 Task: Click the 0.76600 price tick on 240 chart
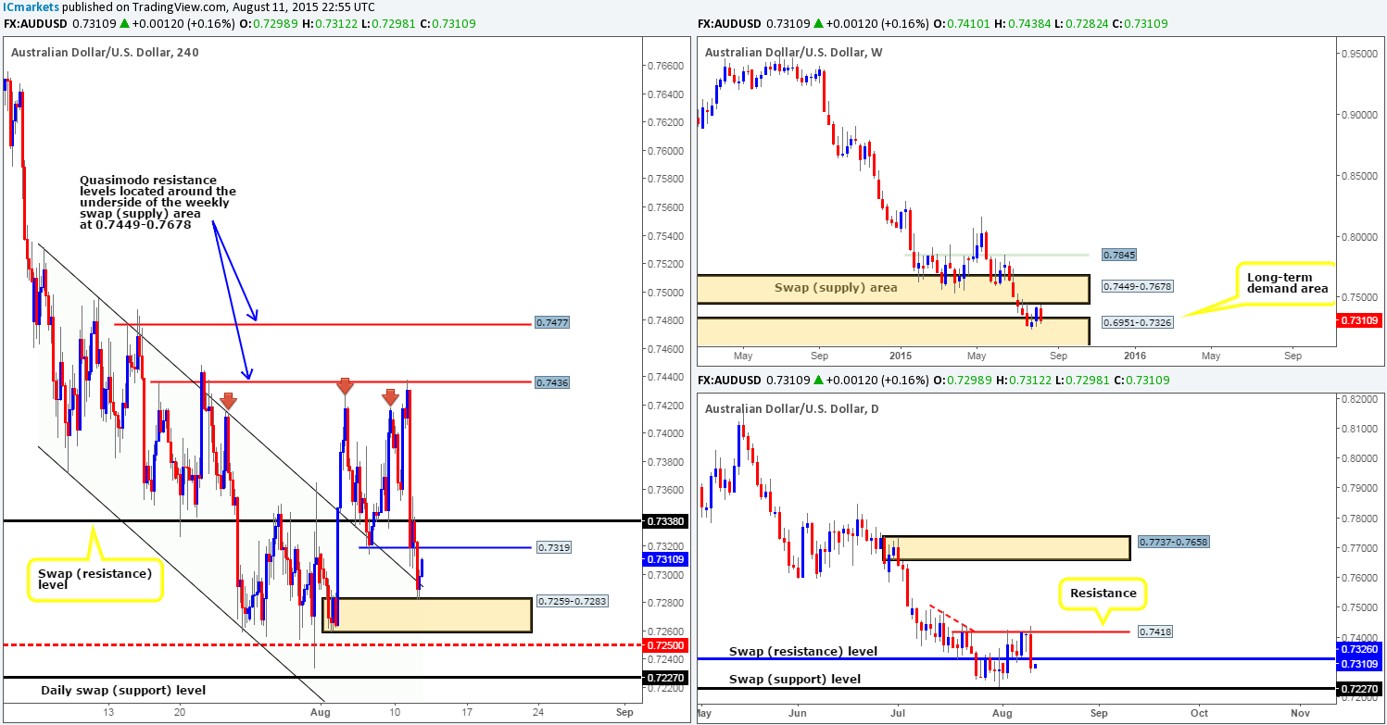click(663, 66)
